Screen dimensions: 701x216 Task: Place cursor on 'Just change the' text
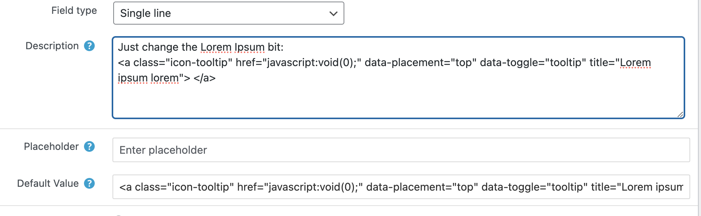[x=158, y=47]
